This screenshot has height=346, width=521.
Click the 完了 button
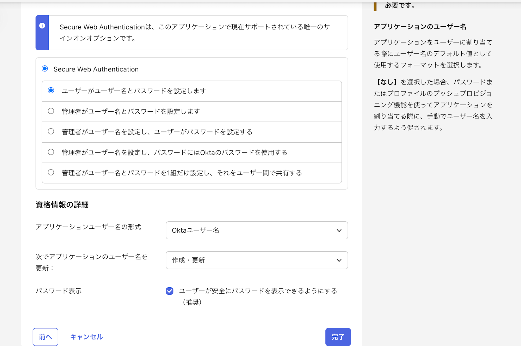[x=338, y=337]
